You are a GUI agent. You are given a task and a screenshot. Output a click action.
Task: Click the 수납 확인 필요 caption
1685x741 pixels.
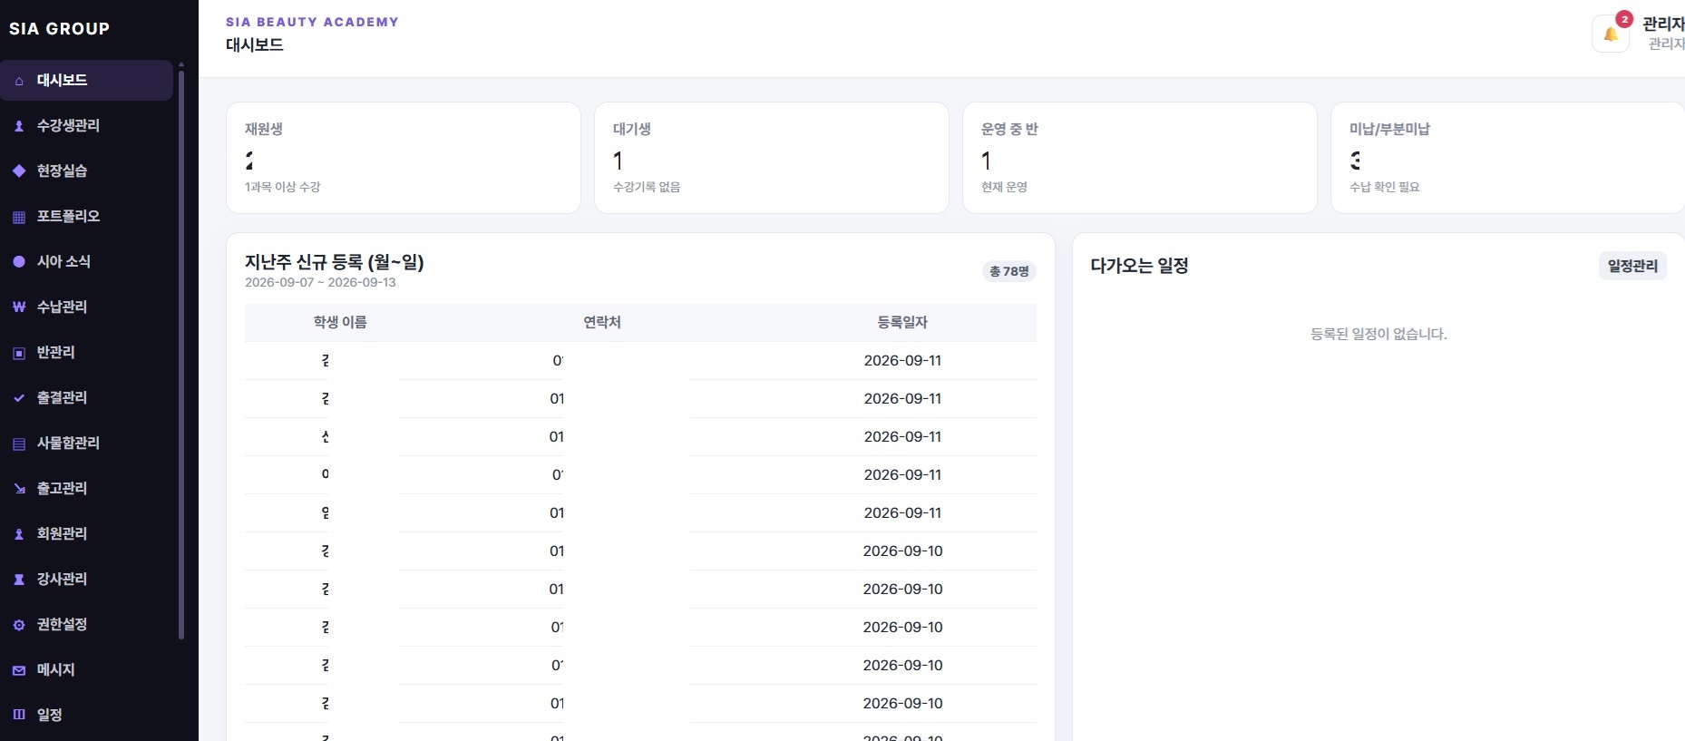pos(1385,187)
